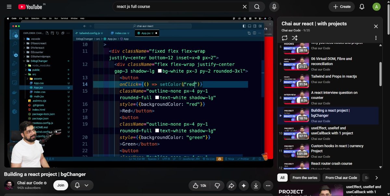The height and width of the screenshot is (196, 390).
Task: Toggle loop playlist
Action: point(285,38)
